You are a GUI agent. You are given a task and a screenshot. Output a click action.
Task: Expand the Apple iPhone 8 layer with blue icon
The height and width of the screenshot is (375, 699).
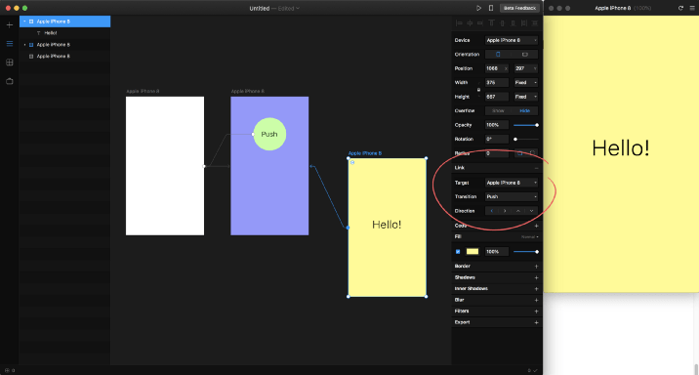24,45
